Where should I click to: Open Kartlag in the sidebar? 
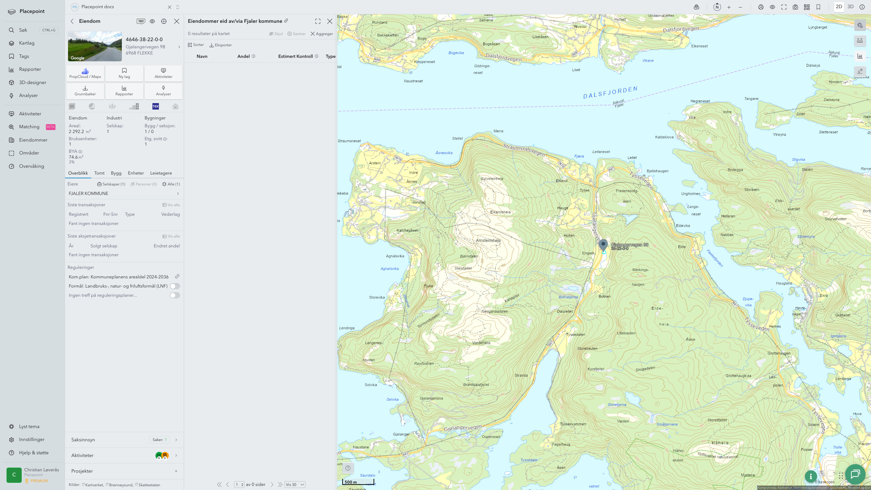(27, 43)
